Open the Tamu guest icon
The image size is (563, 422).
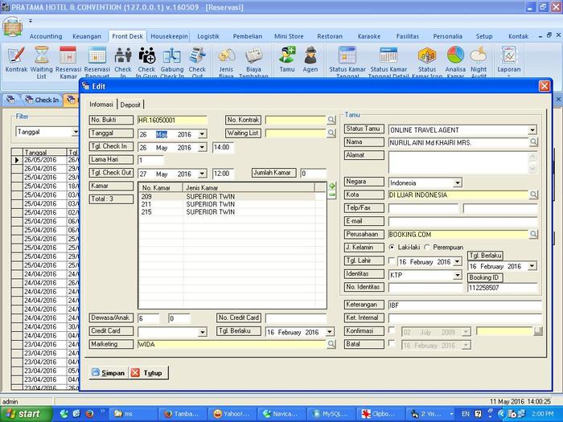click(287, 55)
